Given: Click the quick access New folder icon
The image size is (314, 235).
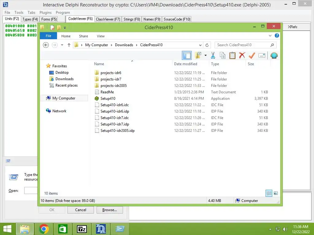Looking at the screenshot, I should [59, 27].
